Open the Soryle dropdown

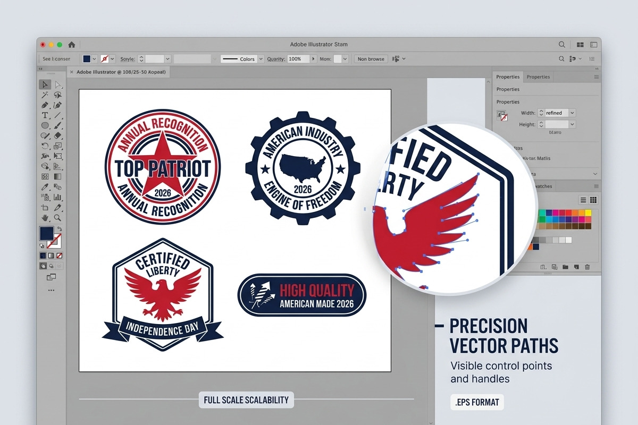tap(167, 59)
